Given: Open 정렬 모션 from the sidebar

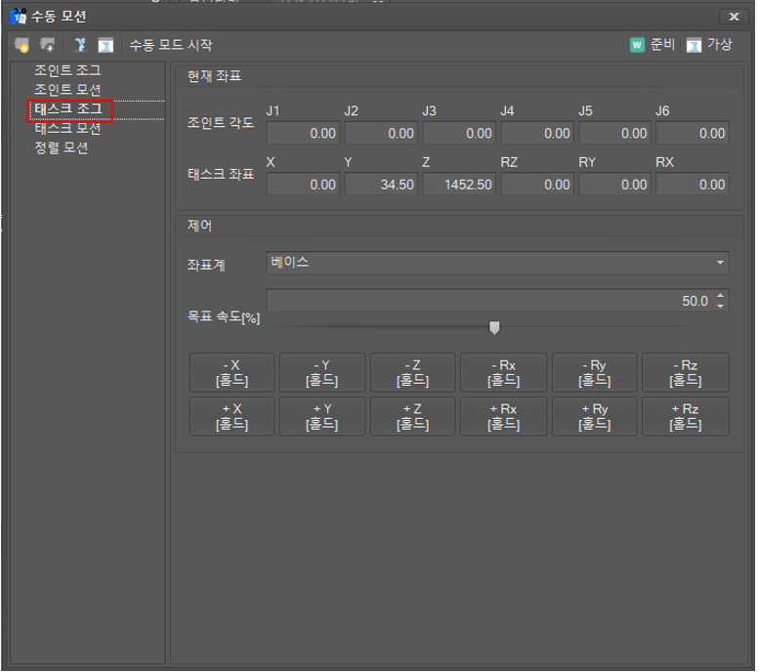Looking at the screenshot, I should 61,148.
